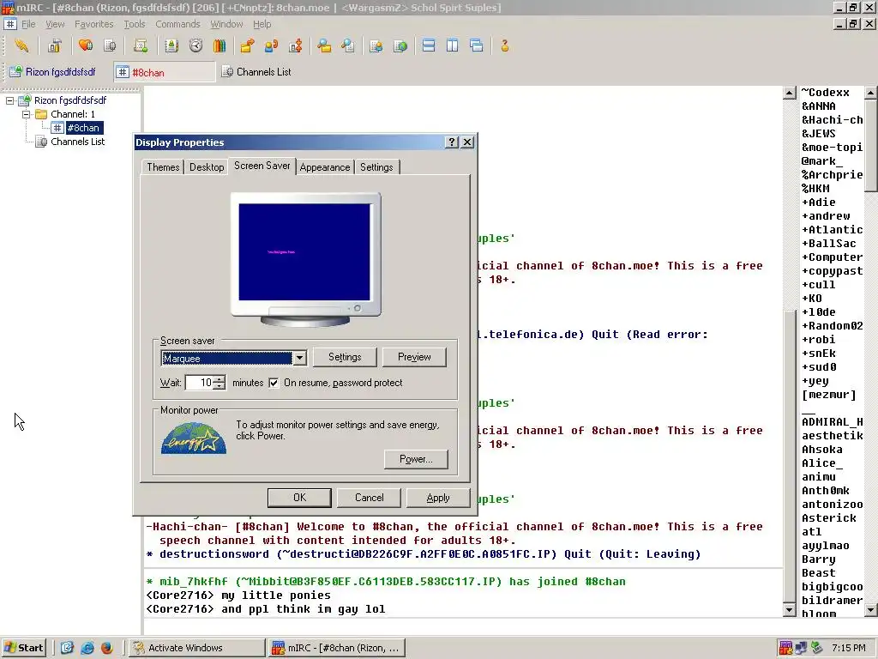The width and height of the screenshot is (878, 659).
Task: Click the About mIRC help toolbar icon
Action: [505, 46]
